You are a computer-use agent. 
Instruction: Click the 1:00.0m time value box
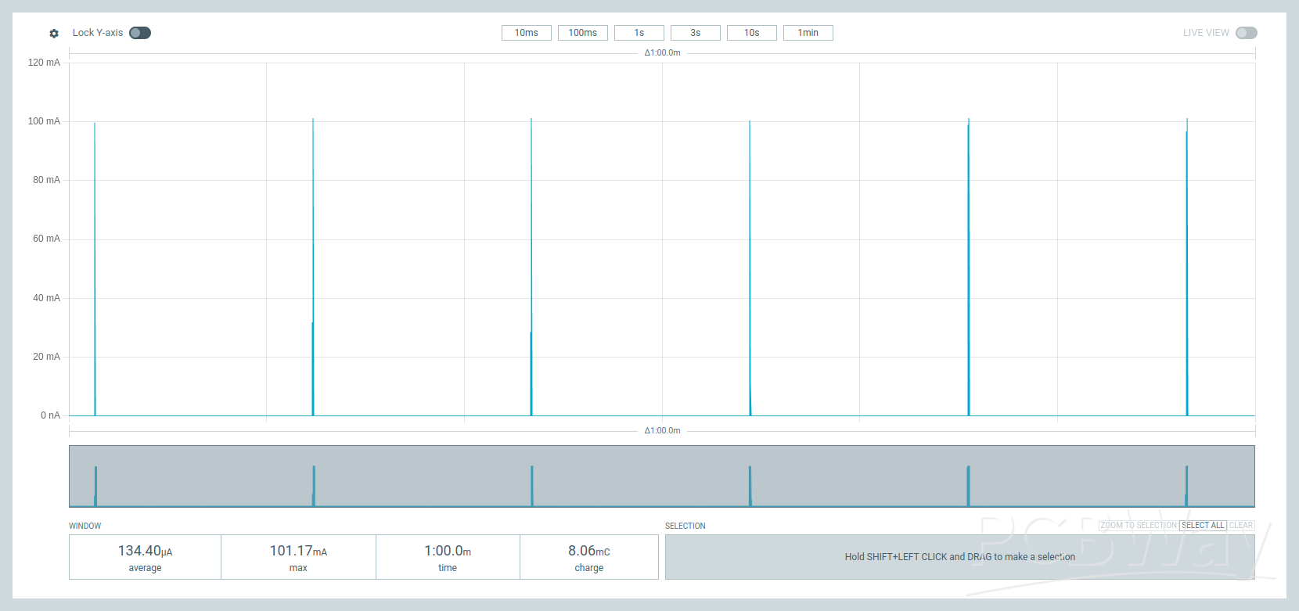(448, 557)
